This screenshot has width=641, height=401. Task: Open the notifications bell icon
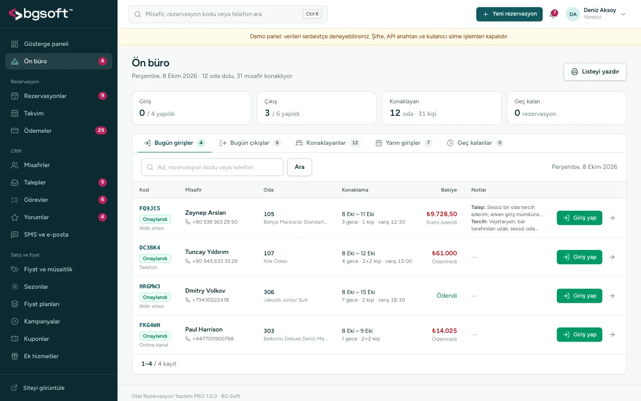pos(554,14)
